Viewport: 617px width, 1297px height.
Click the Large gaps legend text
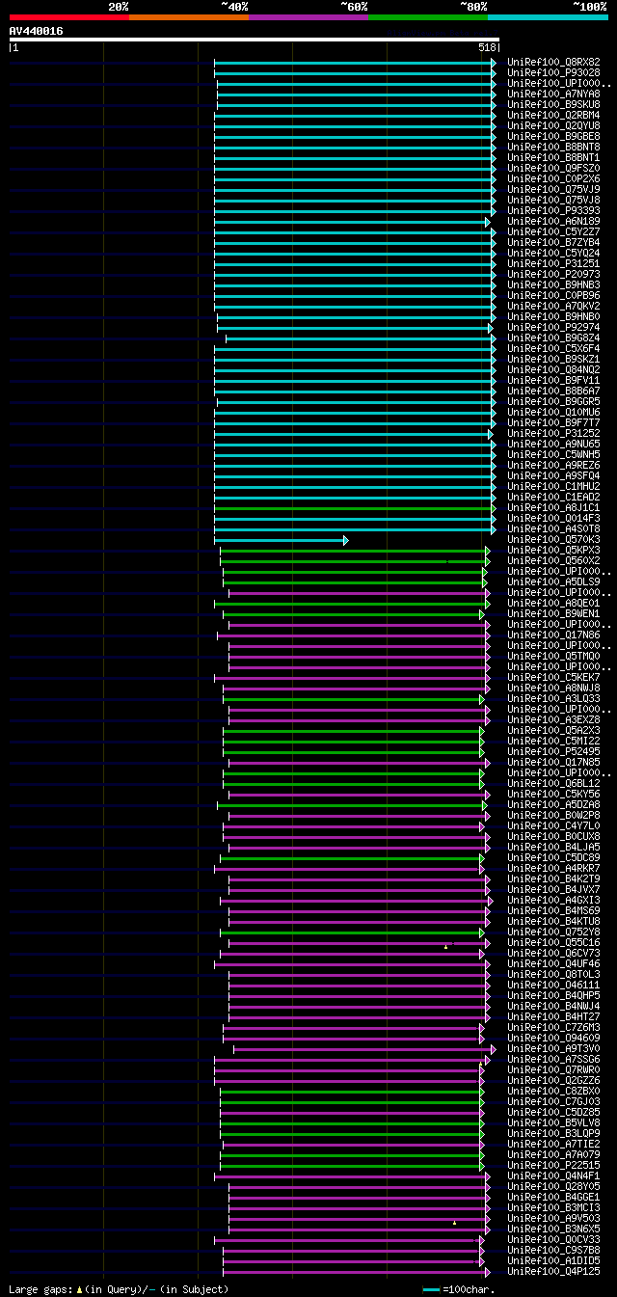pos(119,1289)
